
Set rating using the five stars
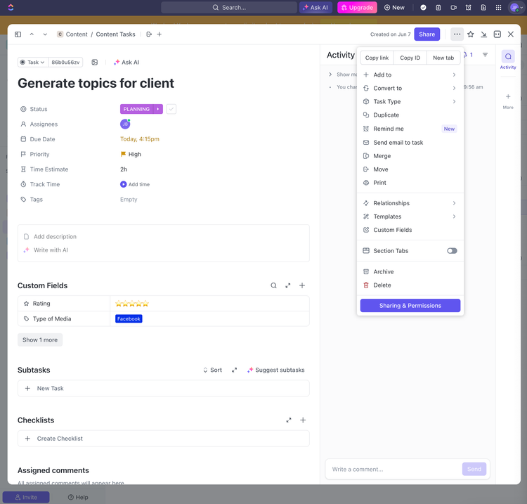coord(132,304)
